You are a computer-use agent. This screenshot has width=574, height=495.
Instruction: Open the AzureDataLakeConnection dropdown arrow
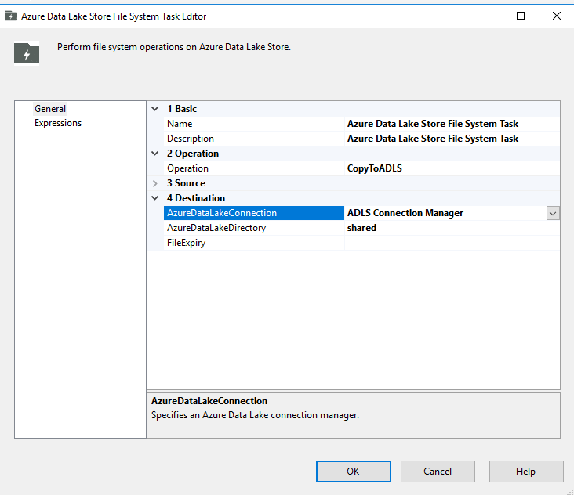point(553,213)
